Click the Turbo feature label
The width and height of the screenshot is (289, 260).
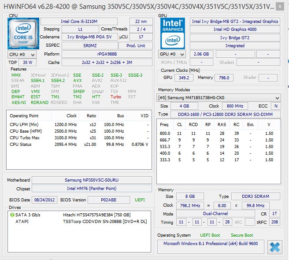[x=116, y=97]
